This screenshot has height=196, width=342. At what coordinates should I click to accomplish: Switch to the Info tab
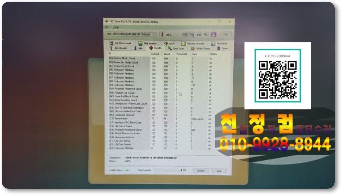[x=138, y=48]
